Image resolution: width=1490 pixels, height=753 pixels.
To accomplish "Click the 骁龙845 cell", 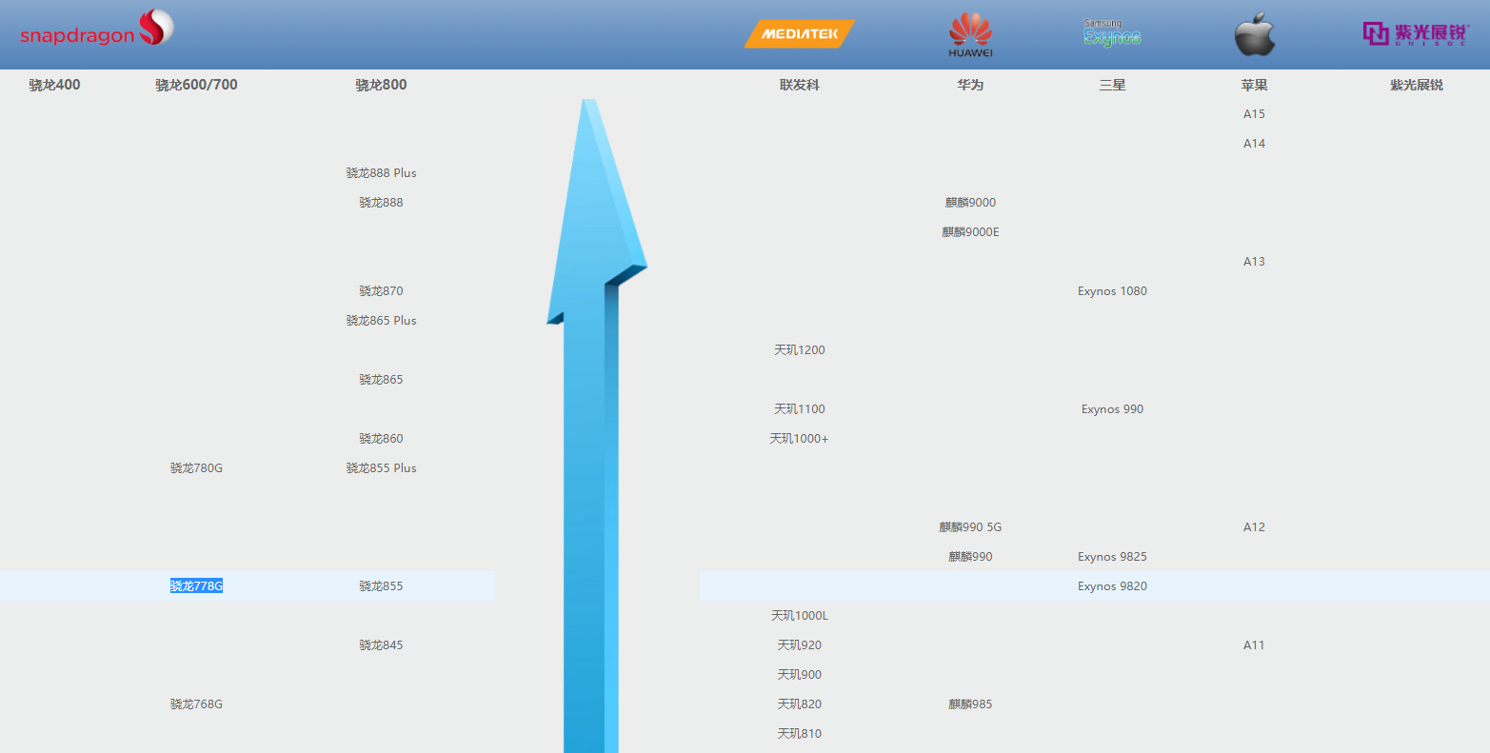I will [x=381, y=645].
